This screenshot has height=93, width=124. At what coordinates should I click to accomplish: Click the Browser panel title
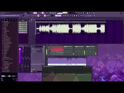5,18
